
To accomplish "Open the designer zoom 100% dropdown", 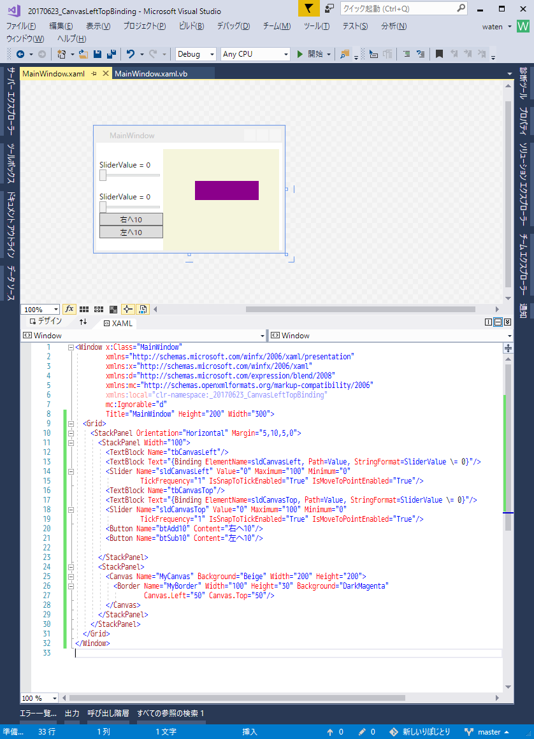I will point(55,310).
